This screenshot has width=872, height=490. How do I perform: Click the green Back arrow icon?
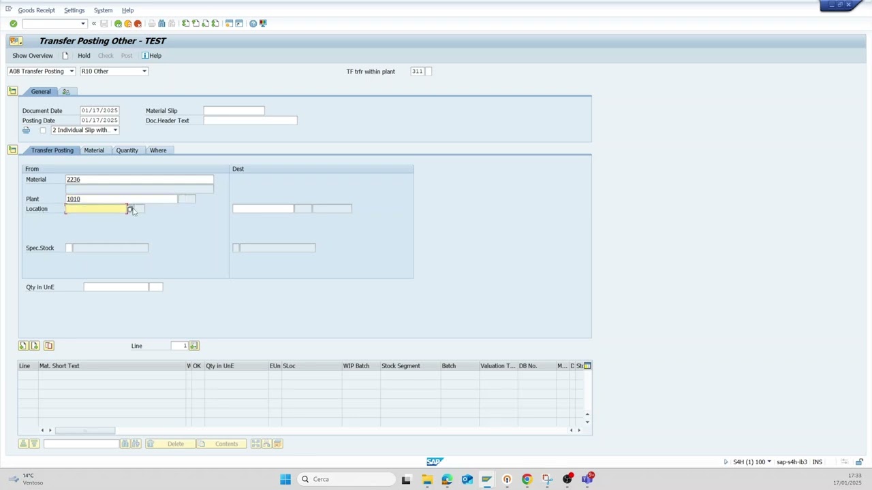(118, 23)
